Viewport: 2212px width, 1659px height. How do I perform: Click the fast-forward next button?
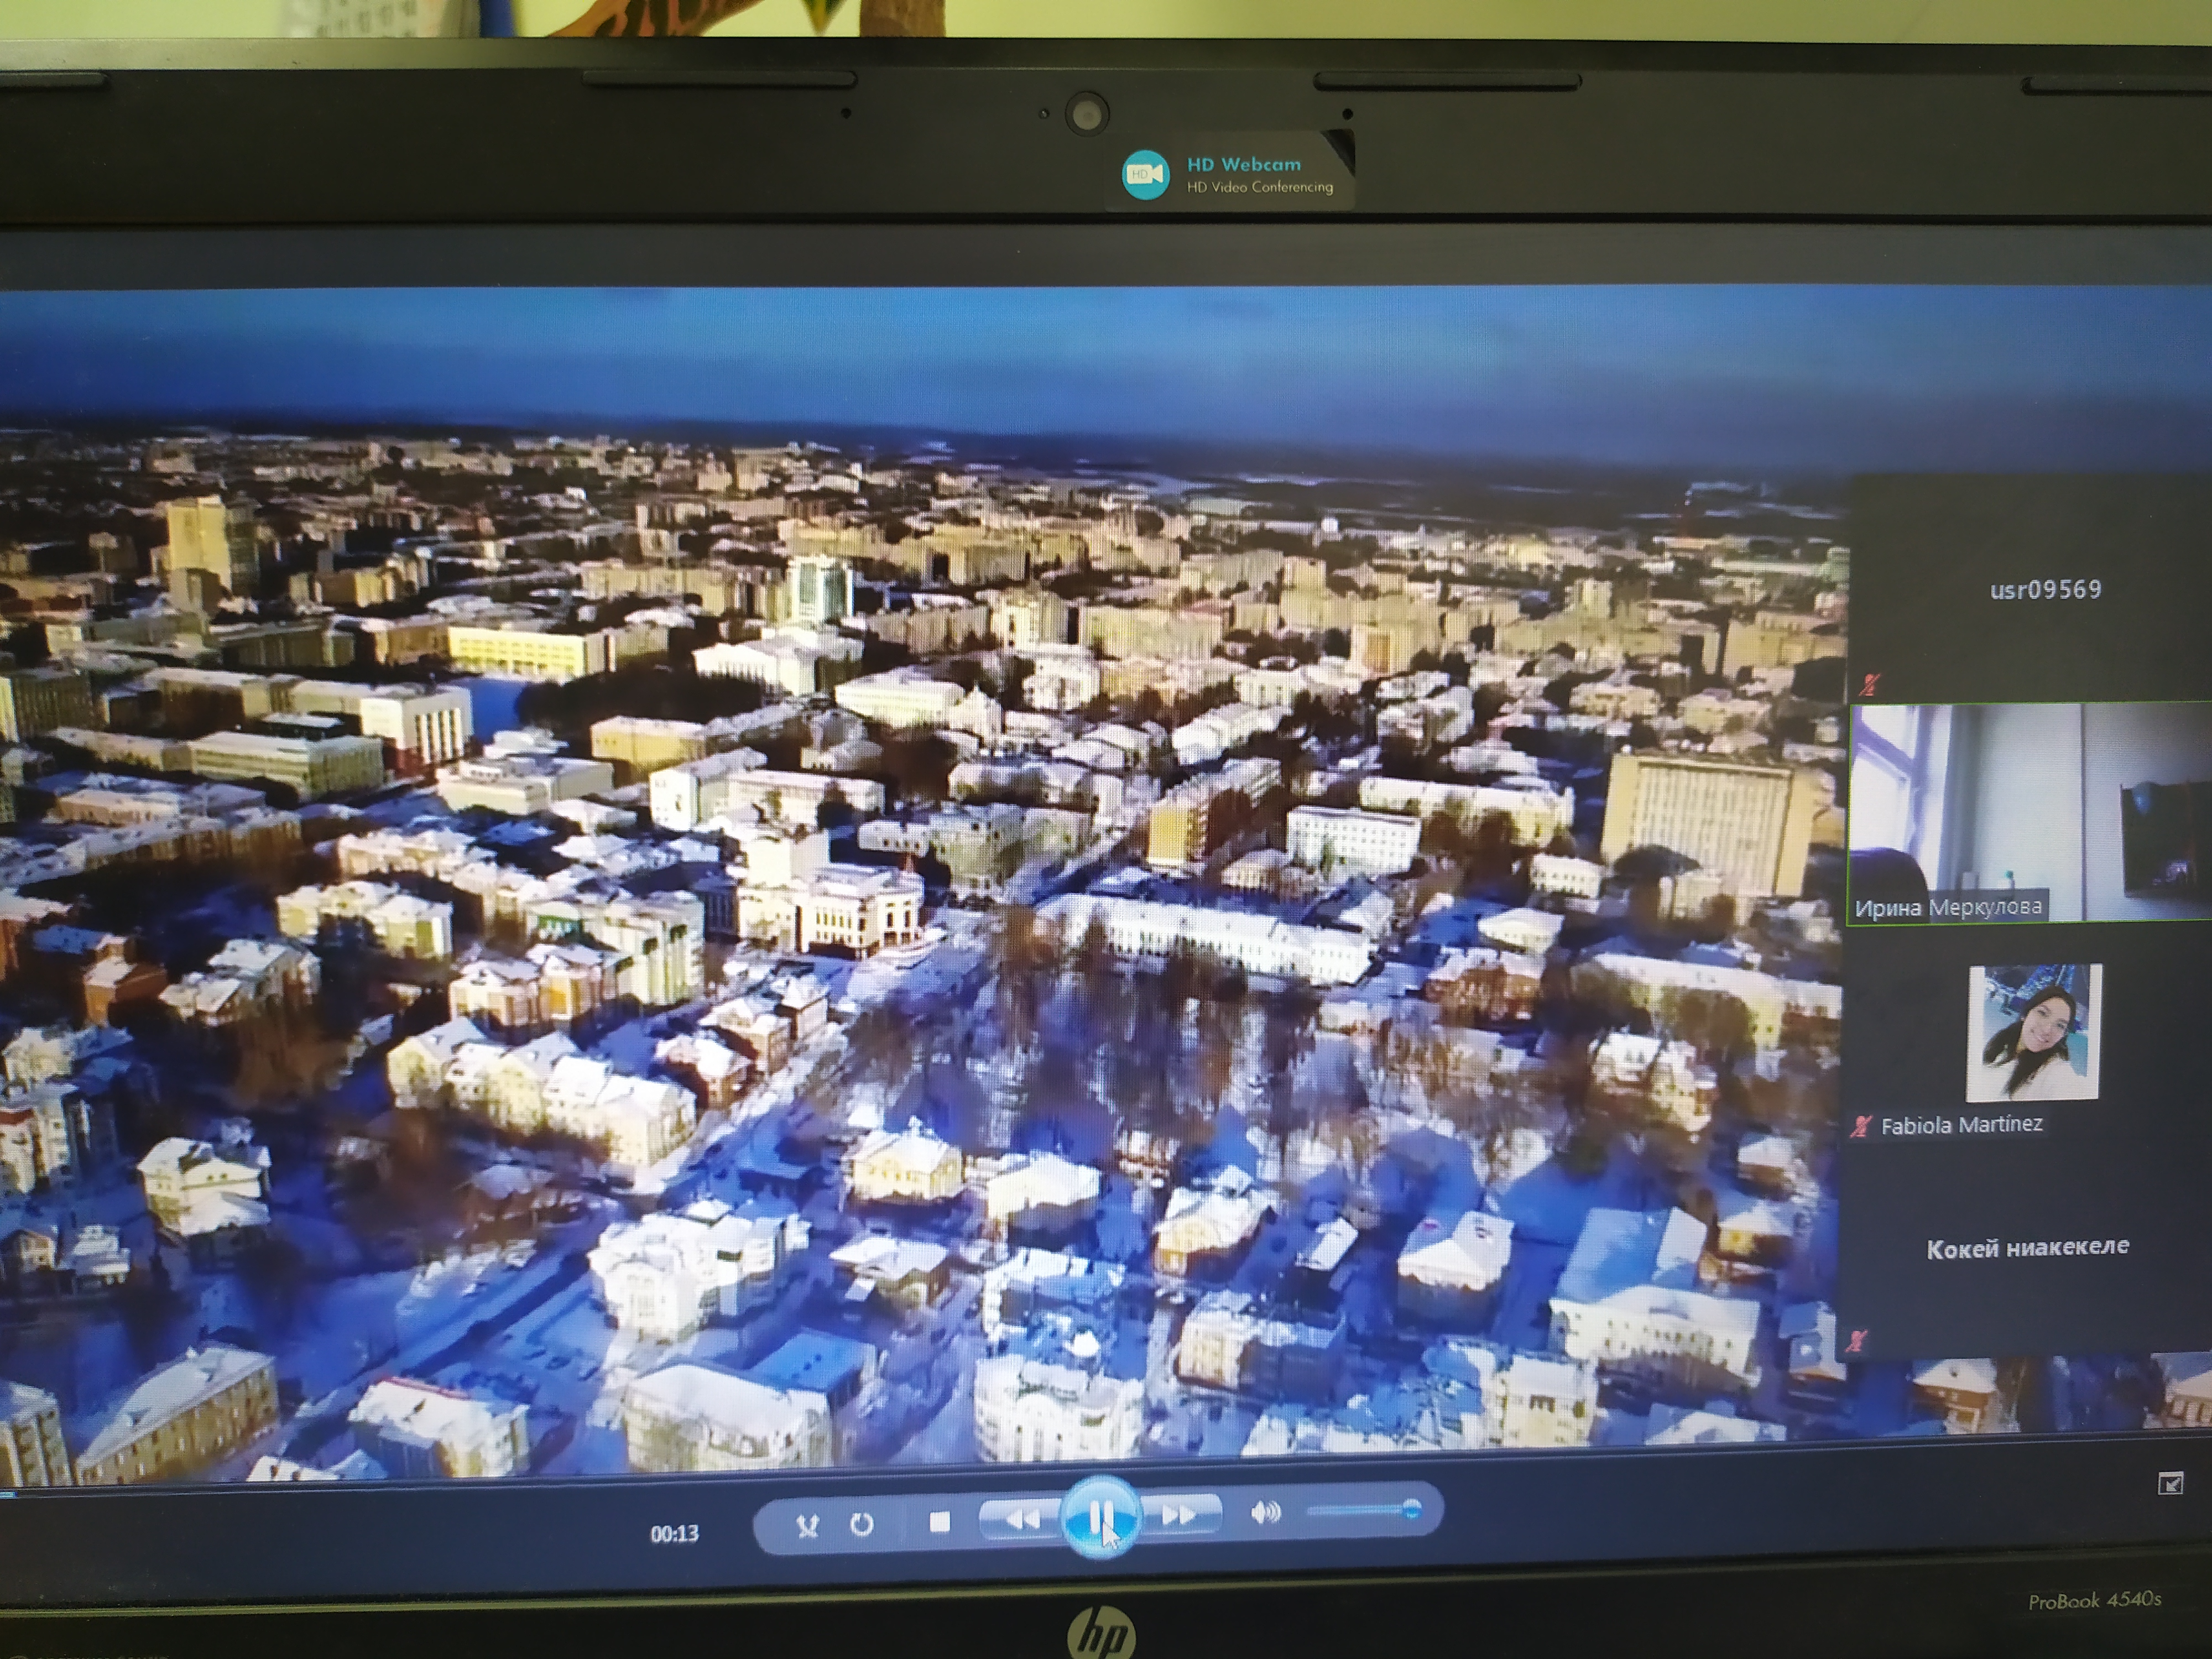(x=1180, y=1515)
